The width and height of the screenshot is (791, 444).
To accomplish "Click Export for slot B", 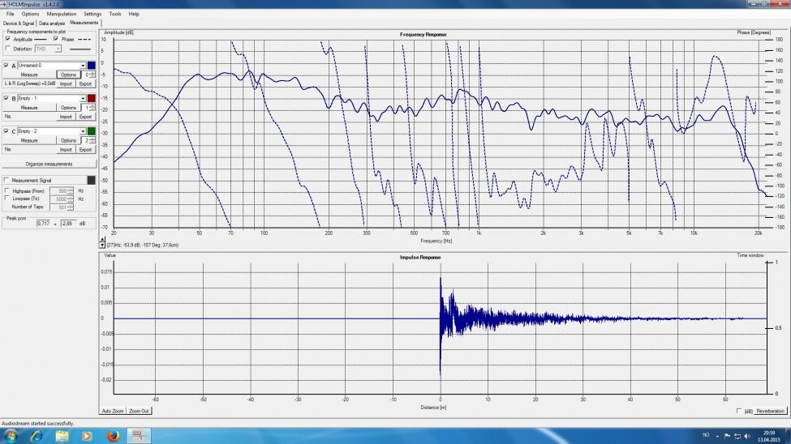I will pos(85,117).
